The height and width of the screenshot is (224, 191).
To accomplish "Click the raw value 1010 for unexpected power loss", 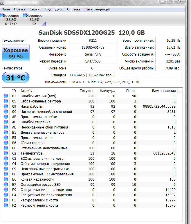I will pyautogui.click(x=172, y=127).
